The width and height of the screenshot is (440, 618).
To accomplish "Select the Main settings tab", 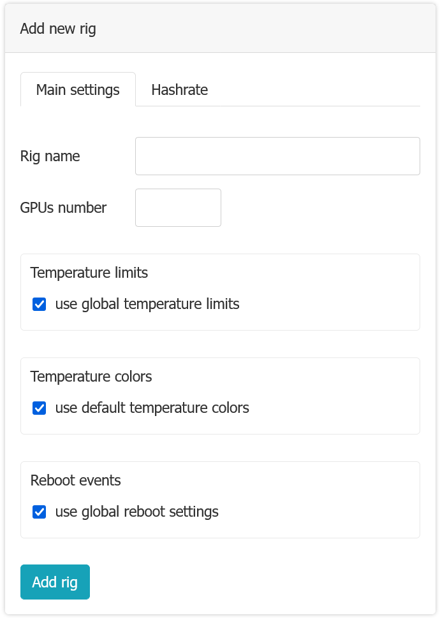I will (x=78, y=90).
